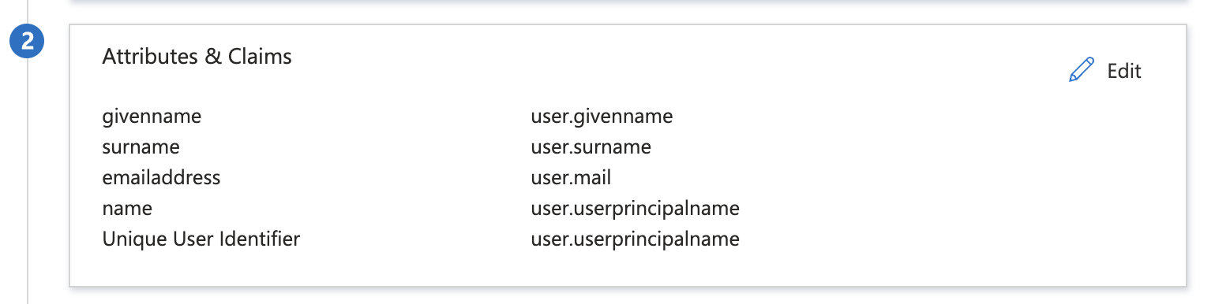Click user.userprincipalname beside Unique User Identifier
The height and width of the screenshot is (304, 1230).
(x=636, y=239)
